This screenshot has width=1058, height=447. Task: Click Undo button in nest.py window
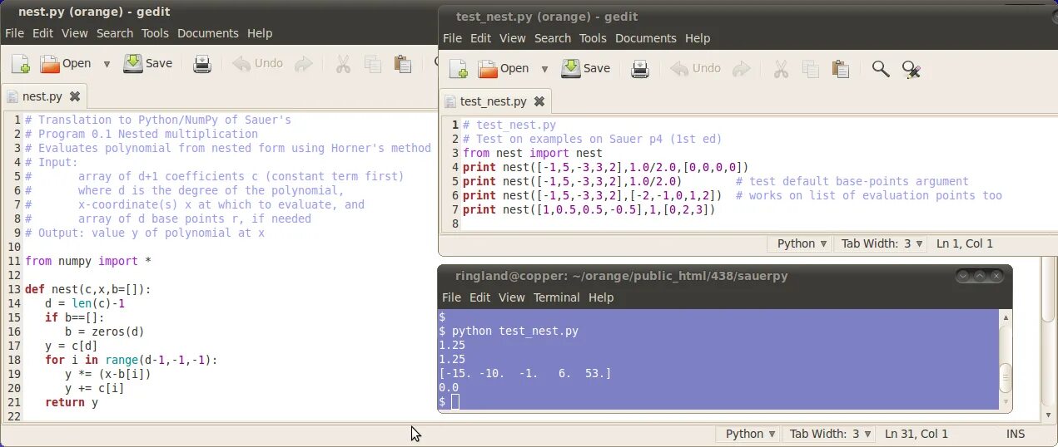tap(258, 63)
